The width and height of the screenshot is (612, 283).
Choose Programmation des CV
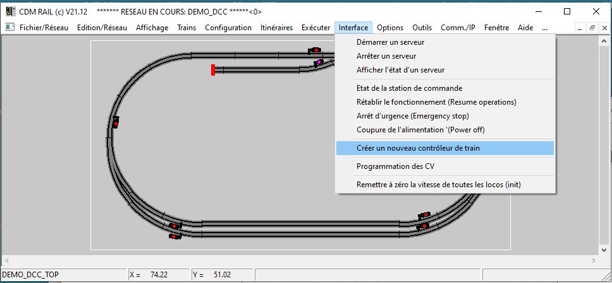pos(445,166)
